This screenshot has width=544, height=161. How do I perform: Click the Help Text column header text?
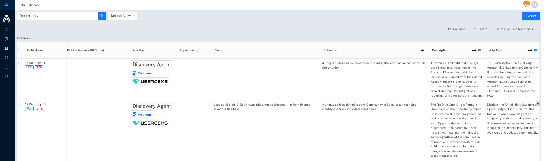(x=495, y=50)
